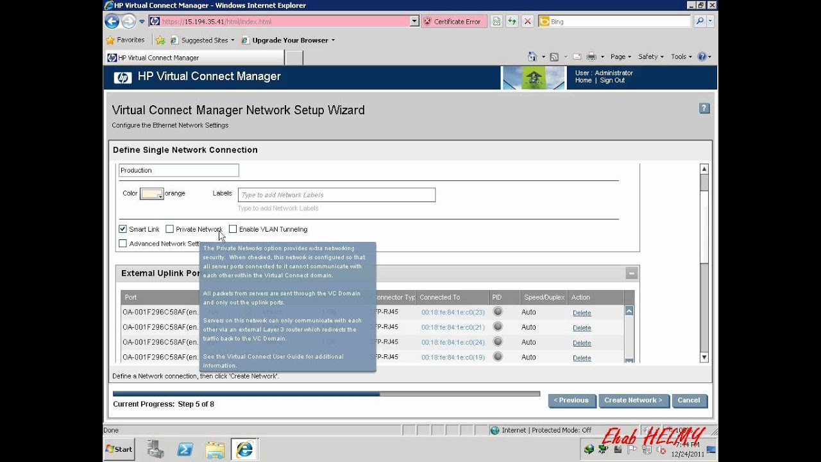Open Windows Explorer folder in taskbar
Image resolution: width=821 pixels, height=462 pixels.
[215, 449]
